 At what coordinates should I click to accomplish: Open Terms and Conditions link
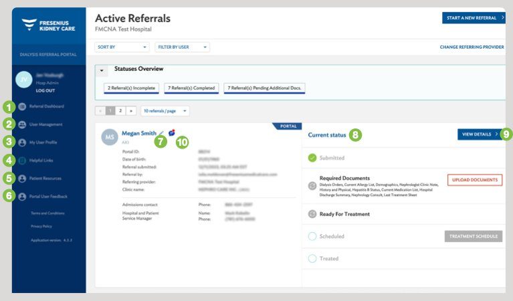[47, 213]
